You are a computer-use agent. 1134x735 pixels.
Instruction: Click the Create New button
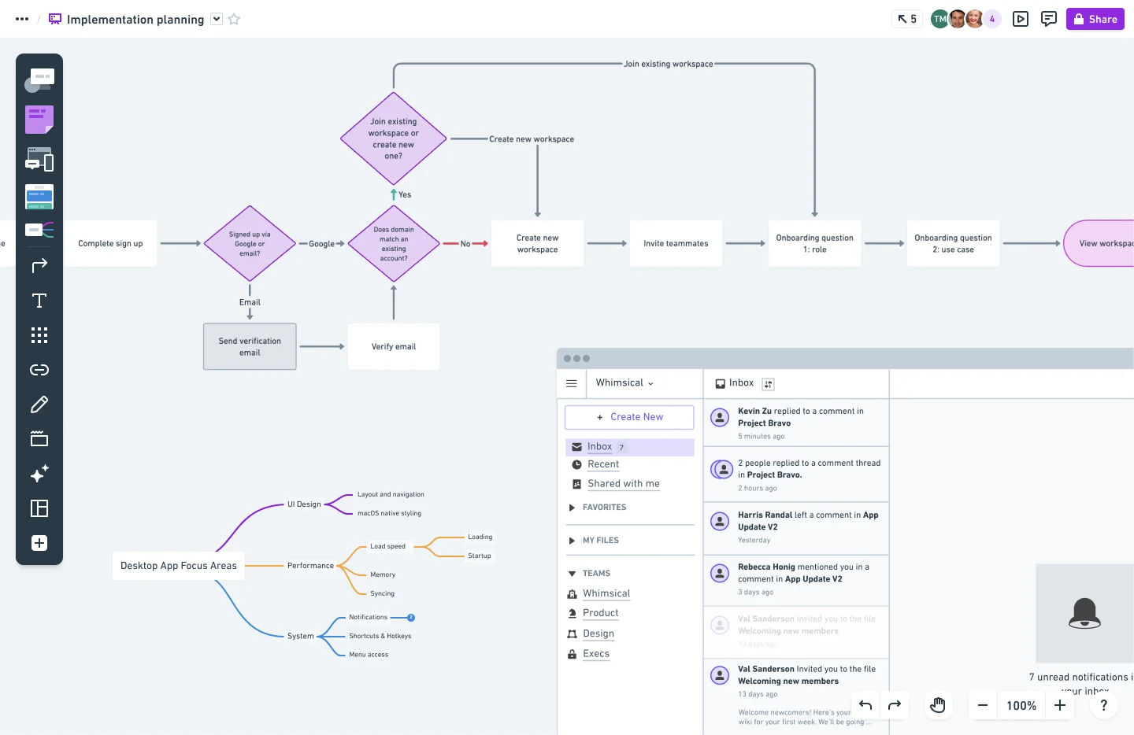pyautogui.click(x=629, y=417)
